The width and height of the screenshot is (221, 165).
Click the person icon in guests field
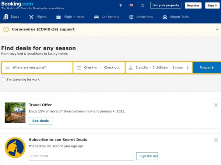(131, 67)
